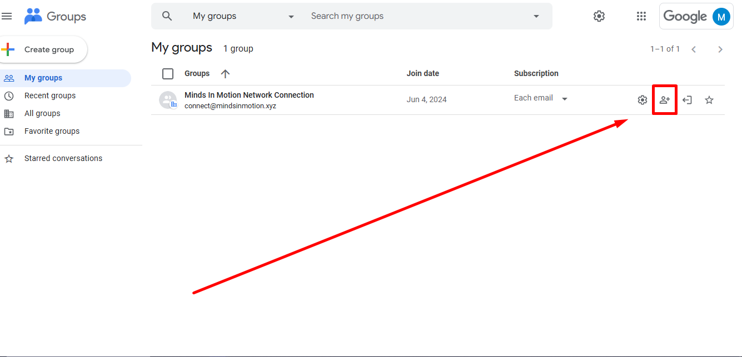Select Starred conversations in the sidebar

pyautogui.click(x=63, y=158)
